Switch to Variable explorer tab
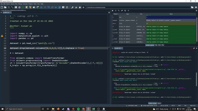The width and height of the screenshot is (198, 111). pyautogui.click(x=150, y=45)
